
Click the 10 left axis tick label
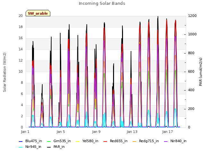20,71
